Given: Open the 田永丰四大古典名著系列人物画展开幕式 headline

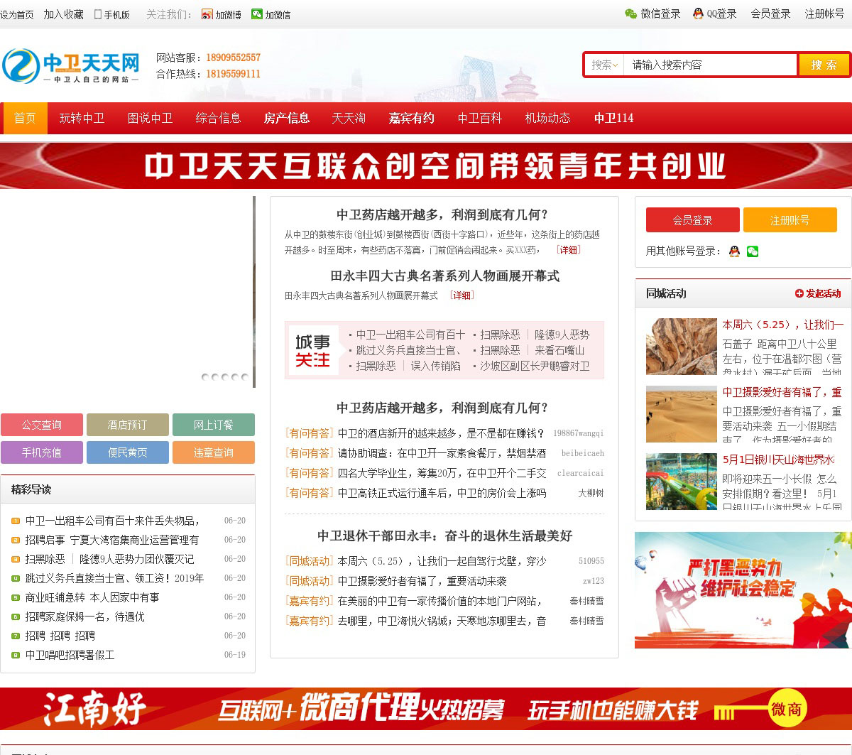Looking at the screenshot, I should click(x=444, y=276).
